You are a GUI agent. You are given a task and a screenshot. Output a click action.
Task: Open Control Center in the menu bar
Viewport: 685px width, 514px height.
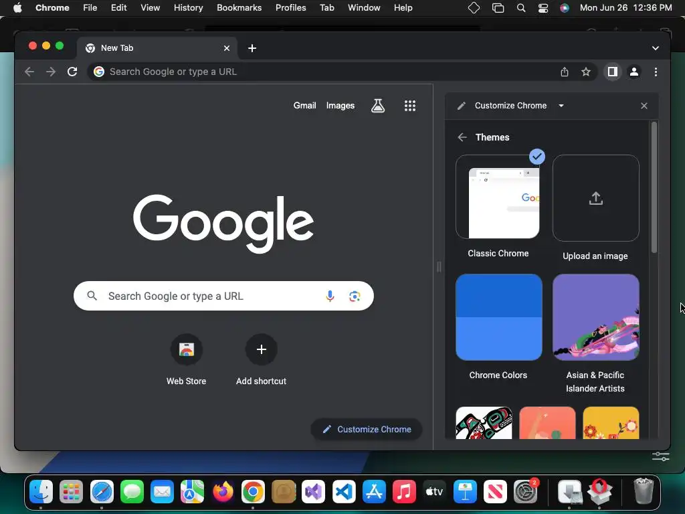click(x=543, y=8)
